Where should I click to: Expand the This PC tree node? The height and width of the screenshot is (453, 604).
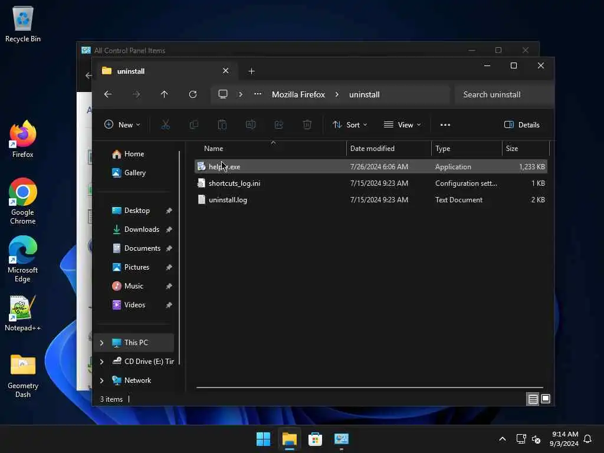(101, 343)
